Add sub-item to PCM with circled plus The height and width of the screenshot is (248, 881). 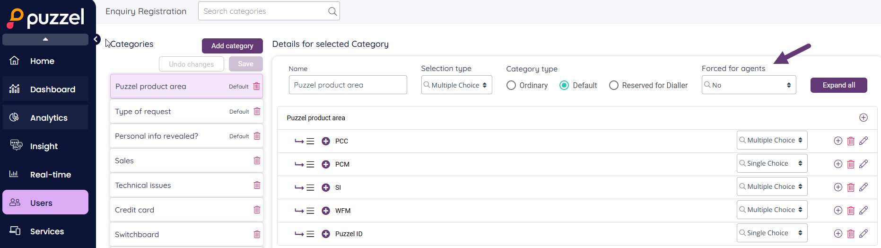pyautogui.click(x=837, y=164)
